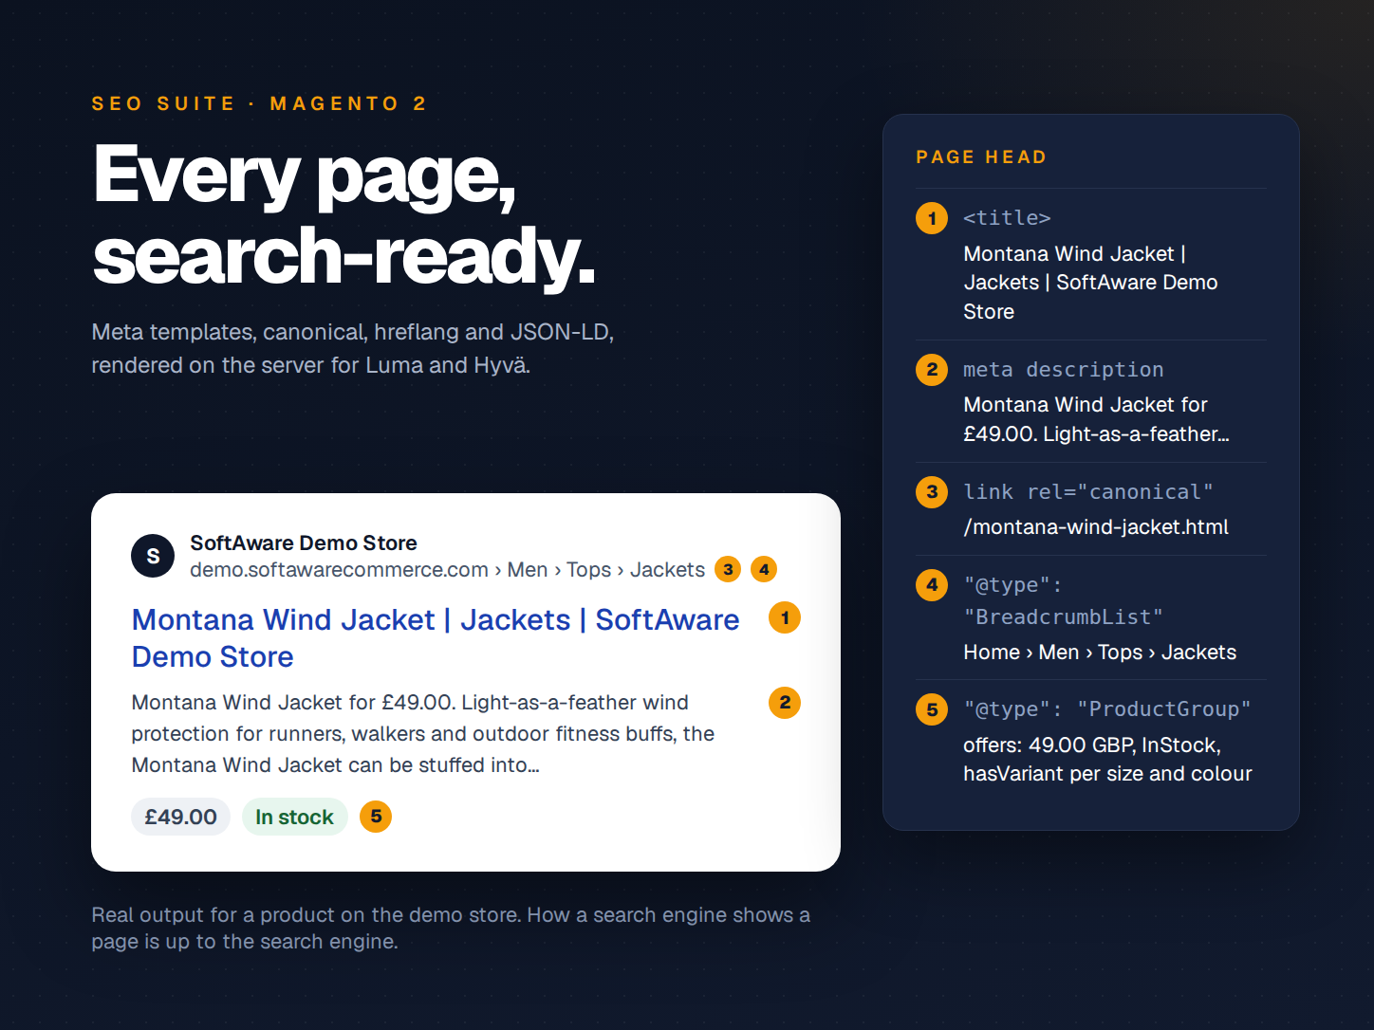Screen dimensions: 1374x1030
Task: Select the SoftAware Demo Store site name
Action: (304, 543)
